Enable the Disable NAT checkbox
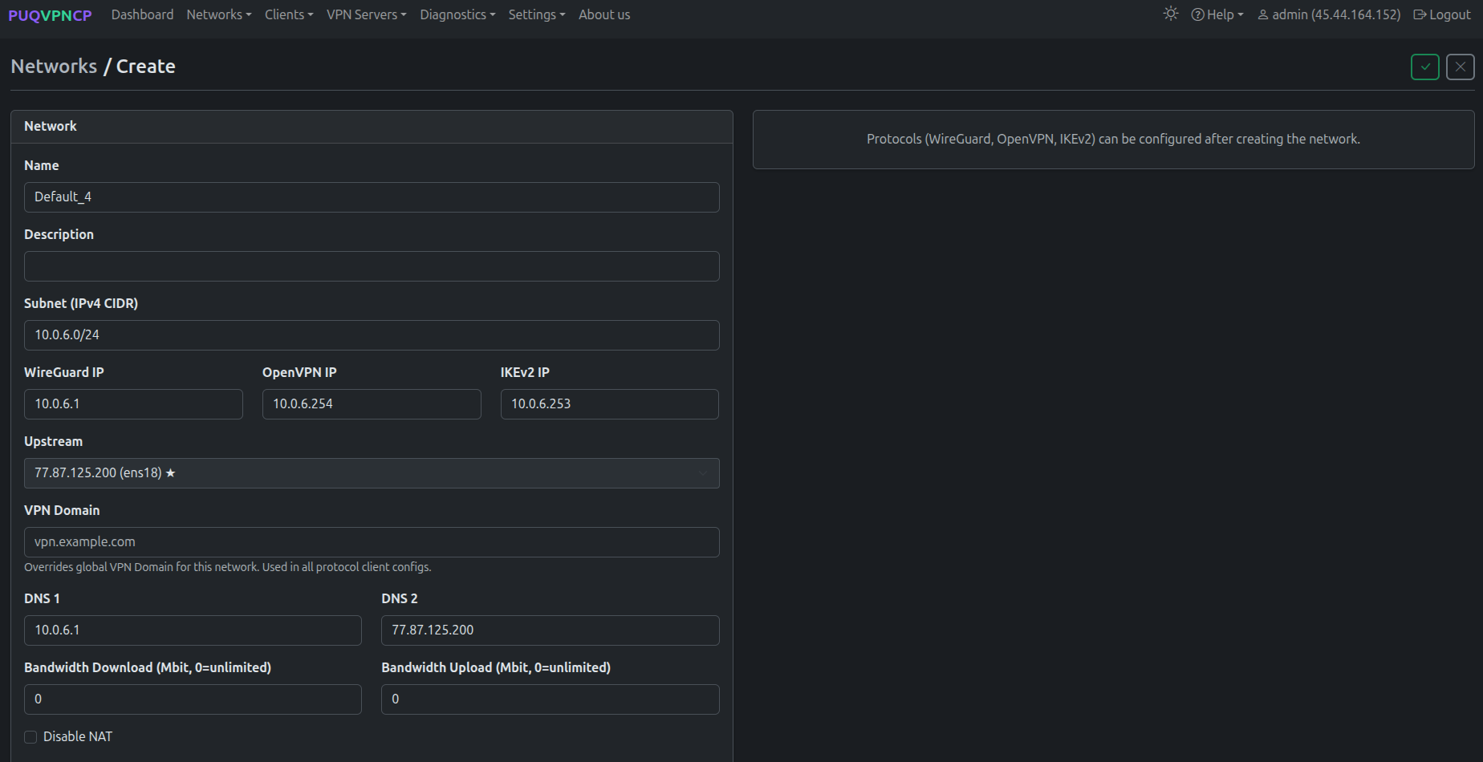 coord(30,736)
